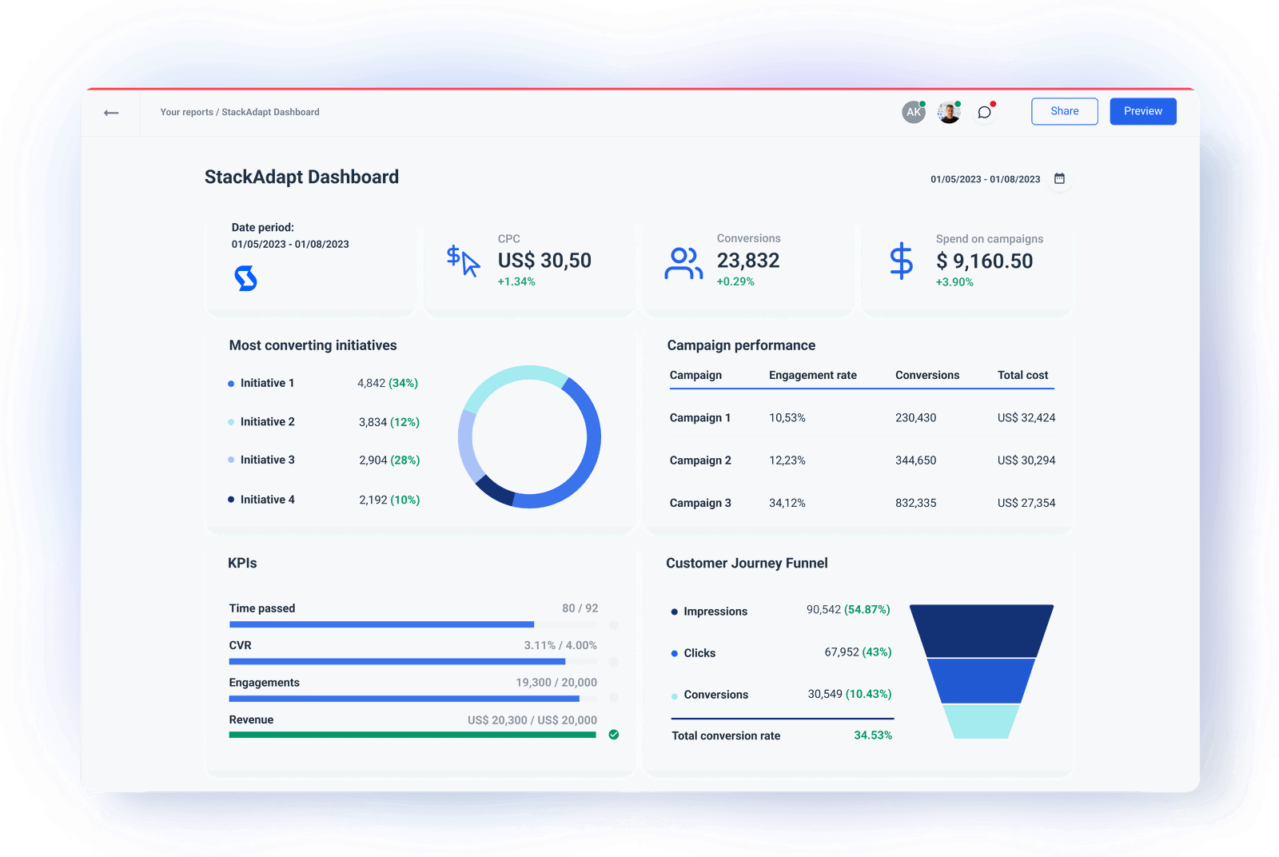The width and height of the screenshot is (1279, 857).
Task: Open the comments chat icon with notification badge
Action: coord(985,112)
